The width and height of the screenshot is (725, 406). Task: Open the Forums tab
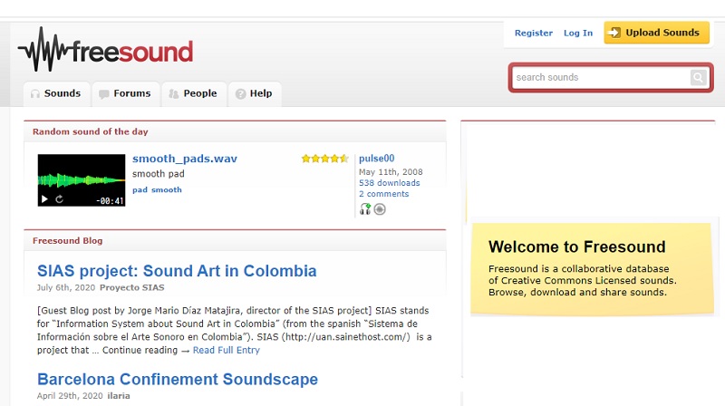pyautogui.click(x=126, y=94)
